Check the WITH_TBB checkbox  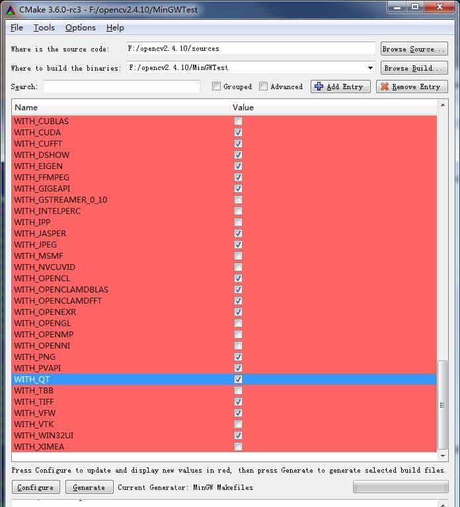[x=238, y=390]
